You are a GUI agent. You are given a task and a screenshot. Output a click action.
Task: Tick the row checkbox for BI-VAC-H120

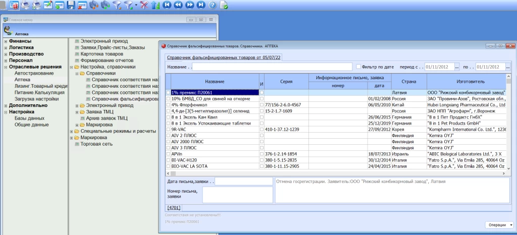pyautogui.click(x=169, y=160)
